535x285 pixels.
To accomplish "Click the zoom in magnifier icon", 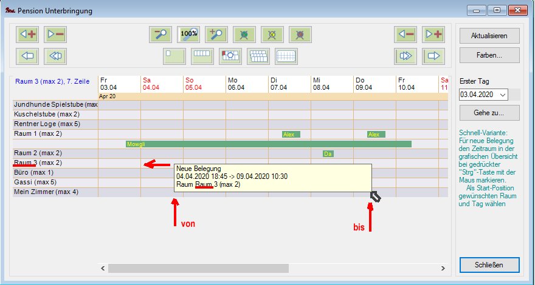I will 216,34.
